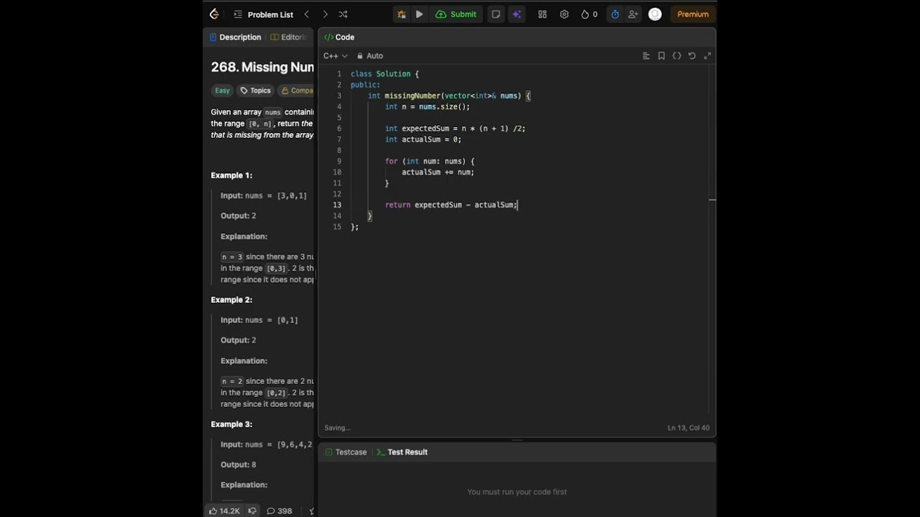Click the streak flame counter

pos(589,14)
